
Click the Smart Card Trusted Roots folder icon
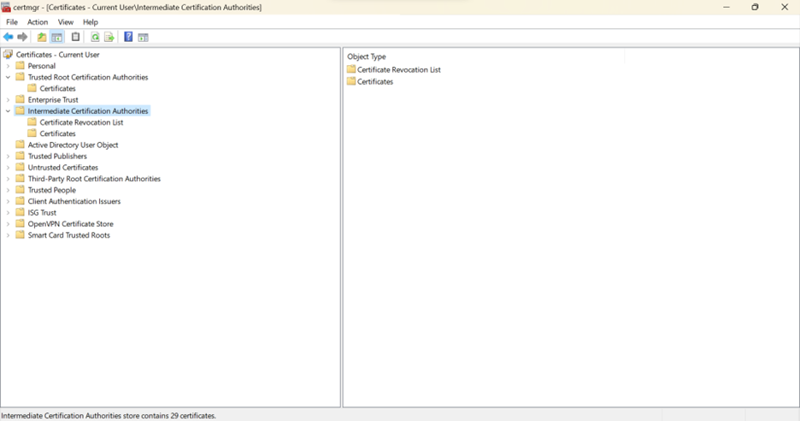pyautogui.click(x=20, y=234)
